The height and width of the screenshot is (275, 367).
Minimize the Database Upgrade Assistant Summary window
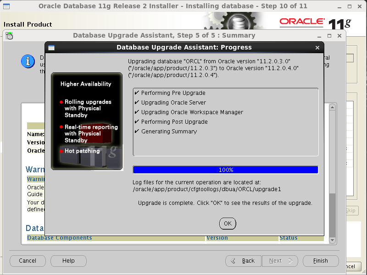(319, 36)
